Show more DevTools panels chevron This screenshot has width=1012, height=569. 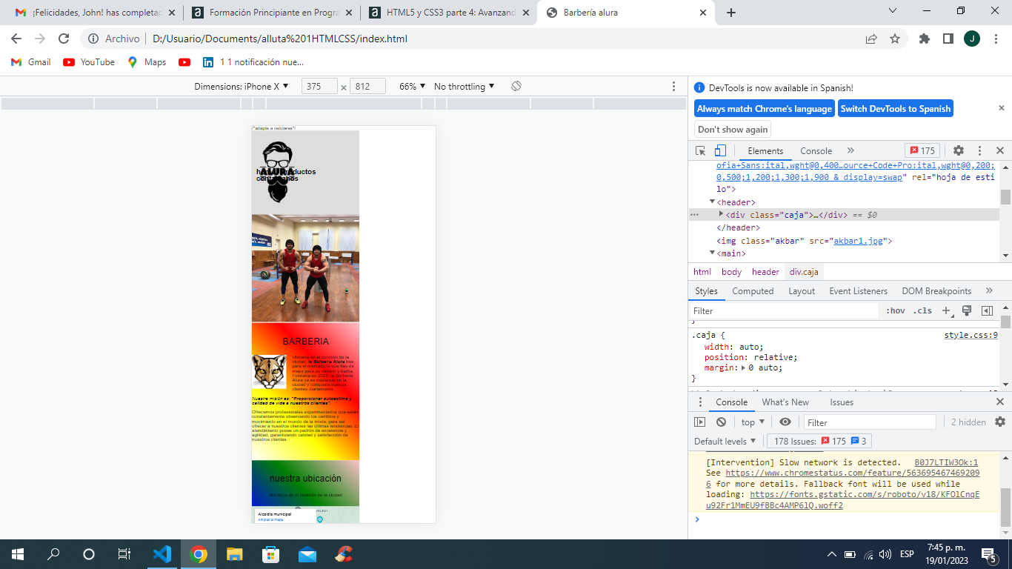click(x=850, y=150)
